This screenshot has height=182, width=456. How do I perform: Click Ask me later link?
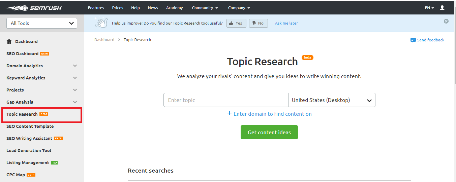click(x=286, y=23)
